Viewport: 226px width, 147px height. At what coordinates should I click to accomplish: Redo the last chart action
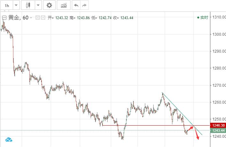84,5
